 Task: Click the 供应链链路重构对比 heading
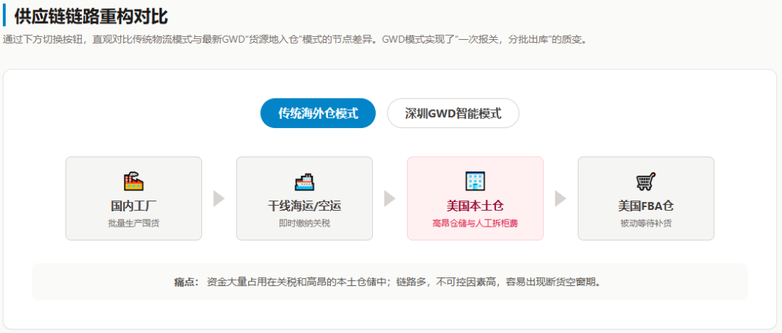tap(91, 16)
